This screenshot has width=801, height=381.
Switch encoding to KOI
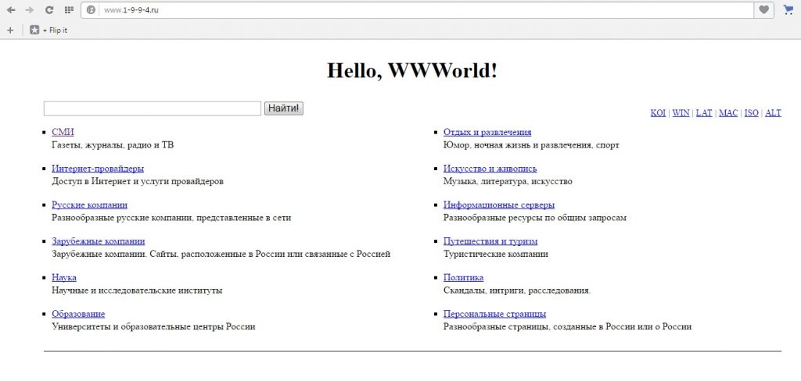[x=658, y=113]
